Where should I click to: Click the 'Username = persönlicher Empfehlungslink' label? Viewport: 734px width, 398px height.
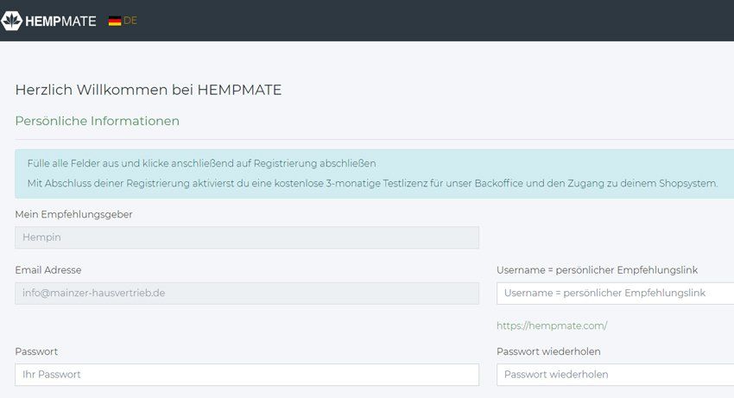tap(598, 270)
